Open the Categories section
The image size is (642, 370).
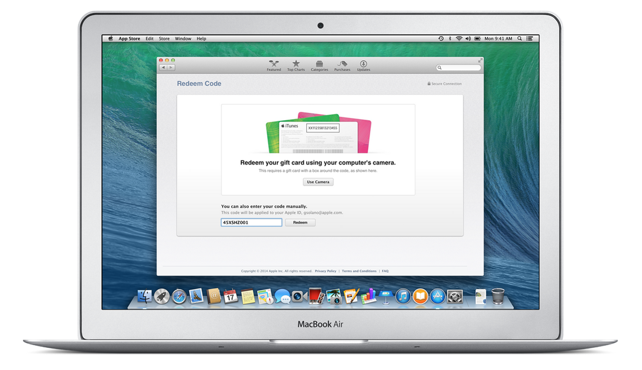[x=319, y=66]
